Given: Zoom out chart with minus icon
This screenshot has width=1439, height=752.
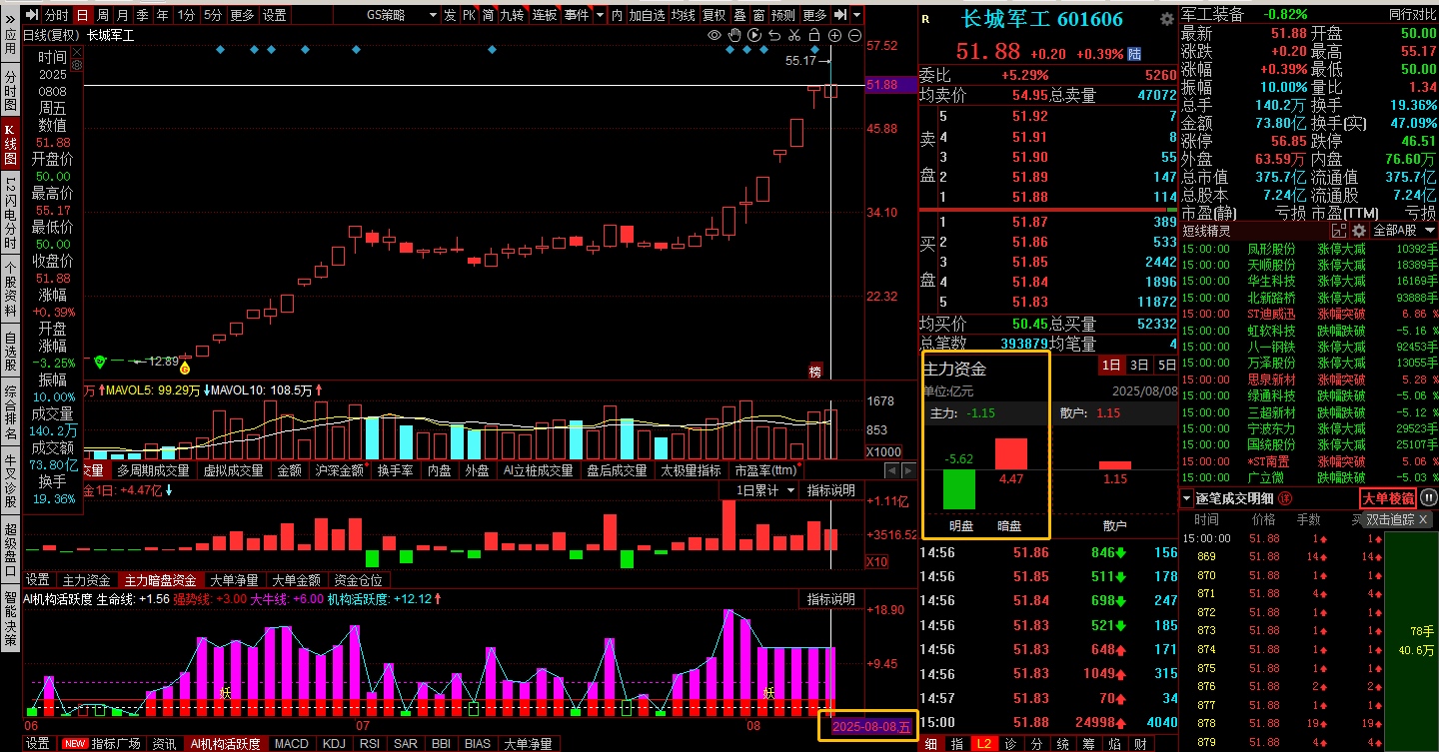Looking at the screenshot, I should (854, 35).
